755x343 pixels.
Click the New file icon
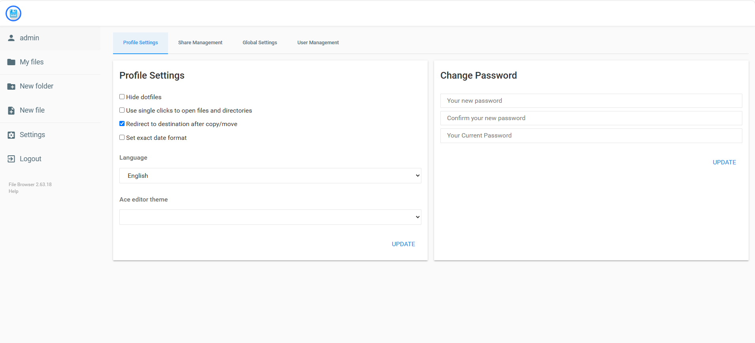[11, 111]
